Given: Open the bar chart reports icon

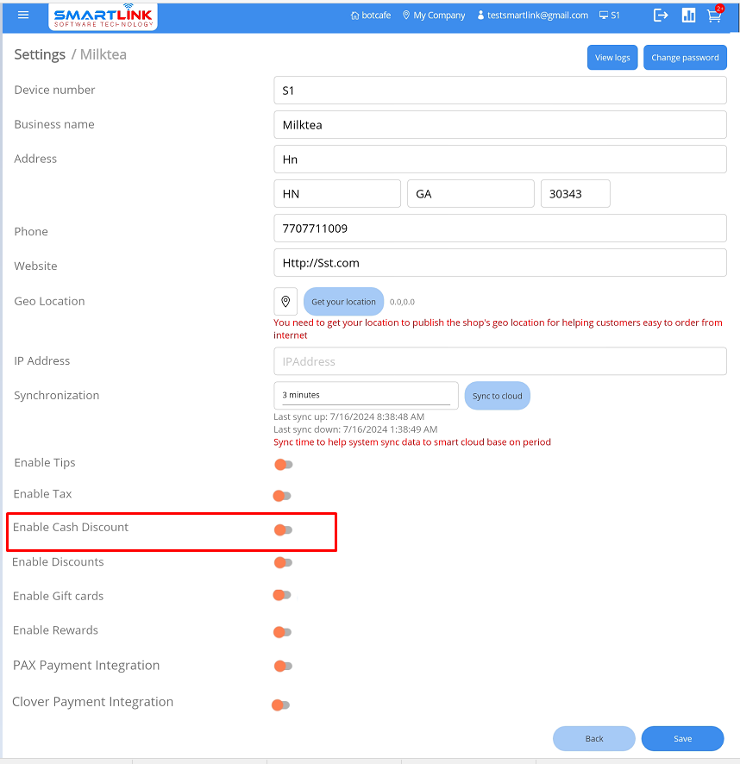Looking at the screenshot, I should point(688,15).
